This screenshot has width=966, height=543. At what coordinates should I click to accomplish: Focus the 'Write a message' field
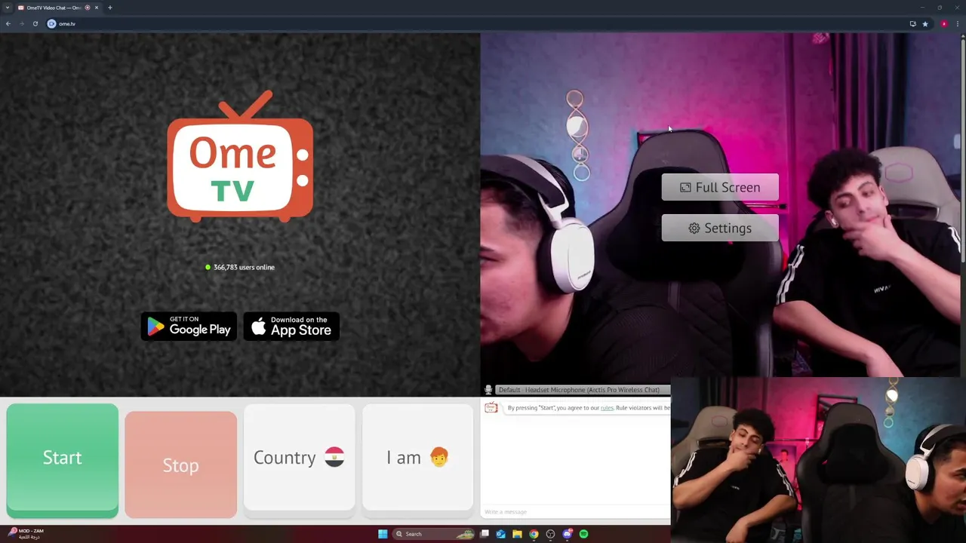pos(575,512)
